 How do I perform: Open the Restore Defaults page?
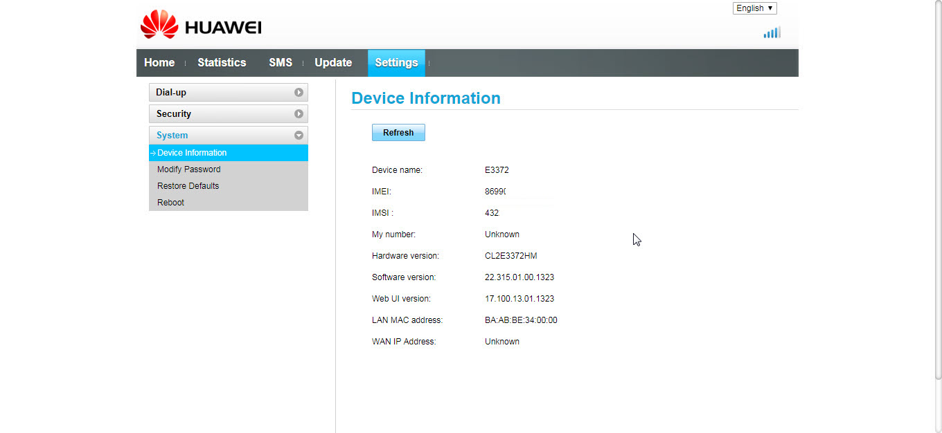tap(188, 186)
